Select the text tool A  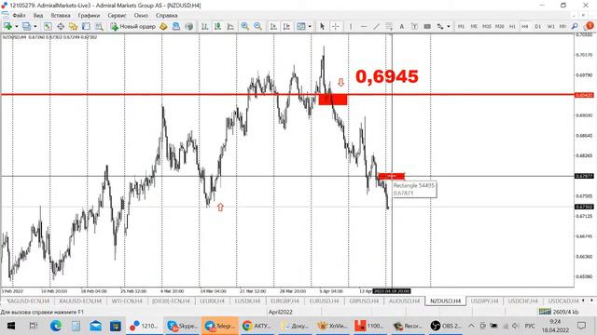[x=402, y=26]
